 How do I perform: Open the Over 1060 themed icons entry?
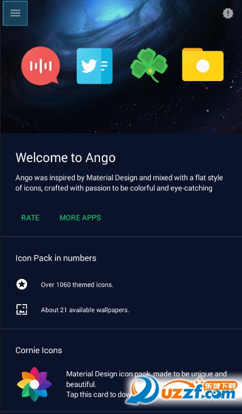click(x=77, y=285)
